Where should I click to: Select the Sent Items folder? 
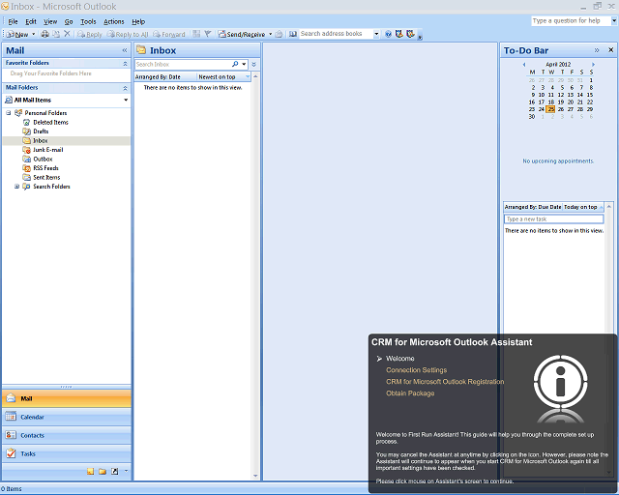(x=46, y=177)
